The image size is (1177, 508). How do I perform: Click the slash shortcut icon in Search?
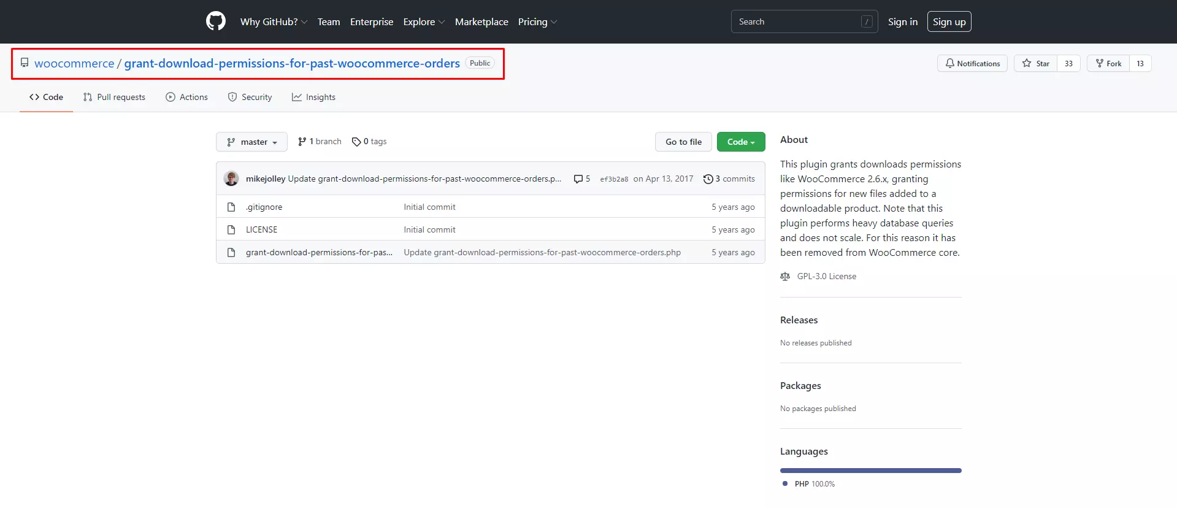click(x=867, y=21)
